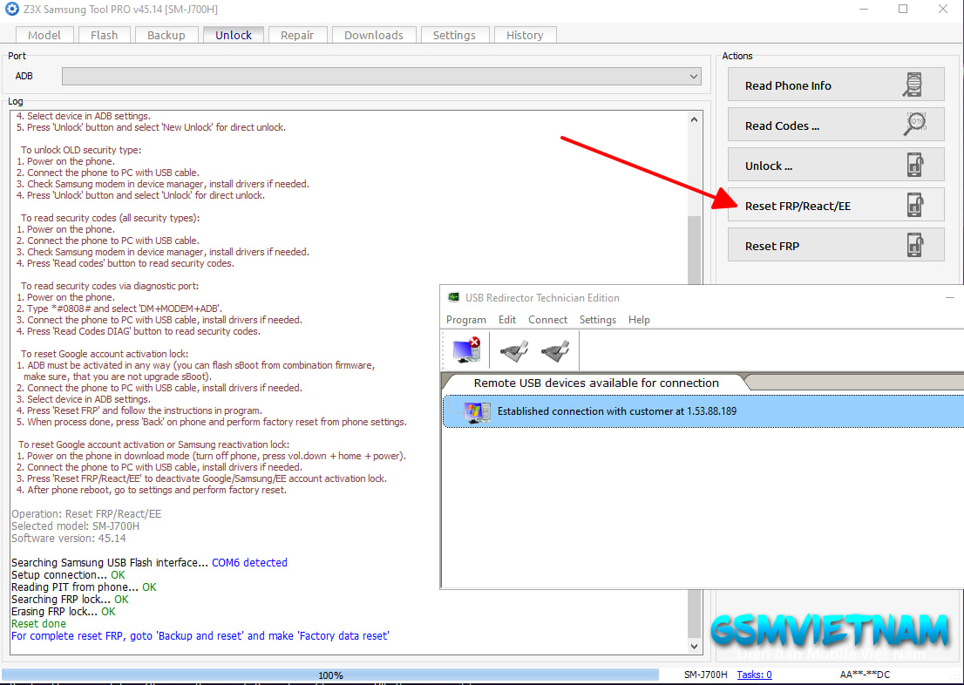
Task: Click the 'Software version: 45.14' log line
Action: (69, 539)
